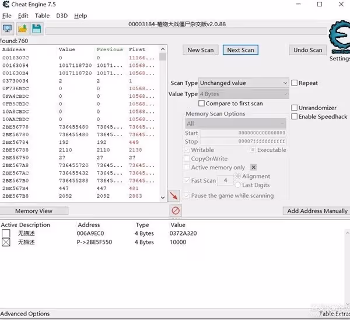Click Add Address Manually

(x=317, y=211)
